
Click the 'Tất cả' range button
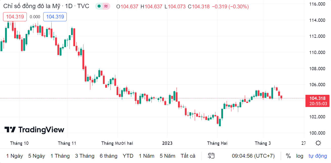click(188, 156)
